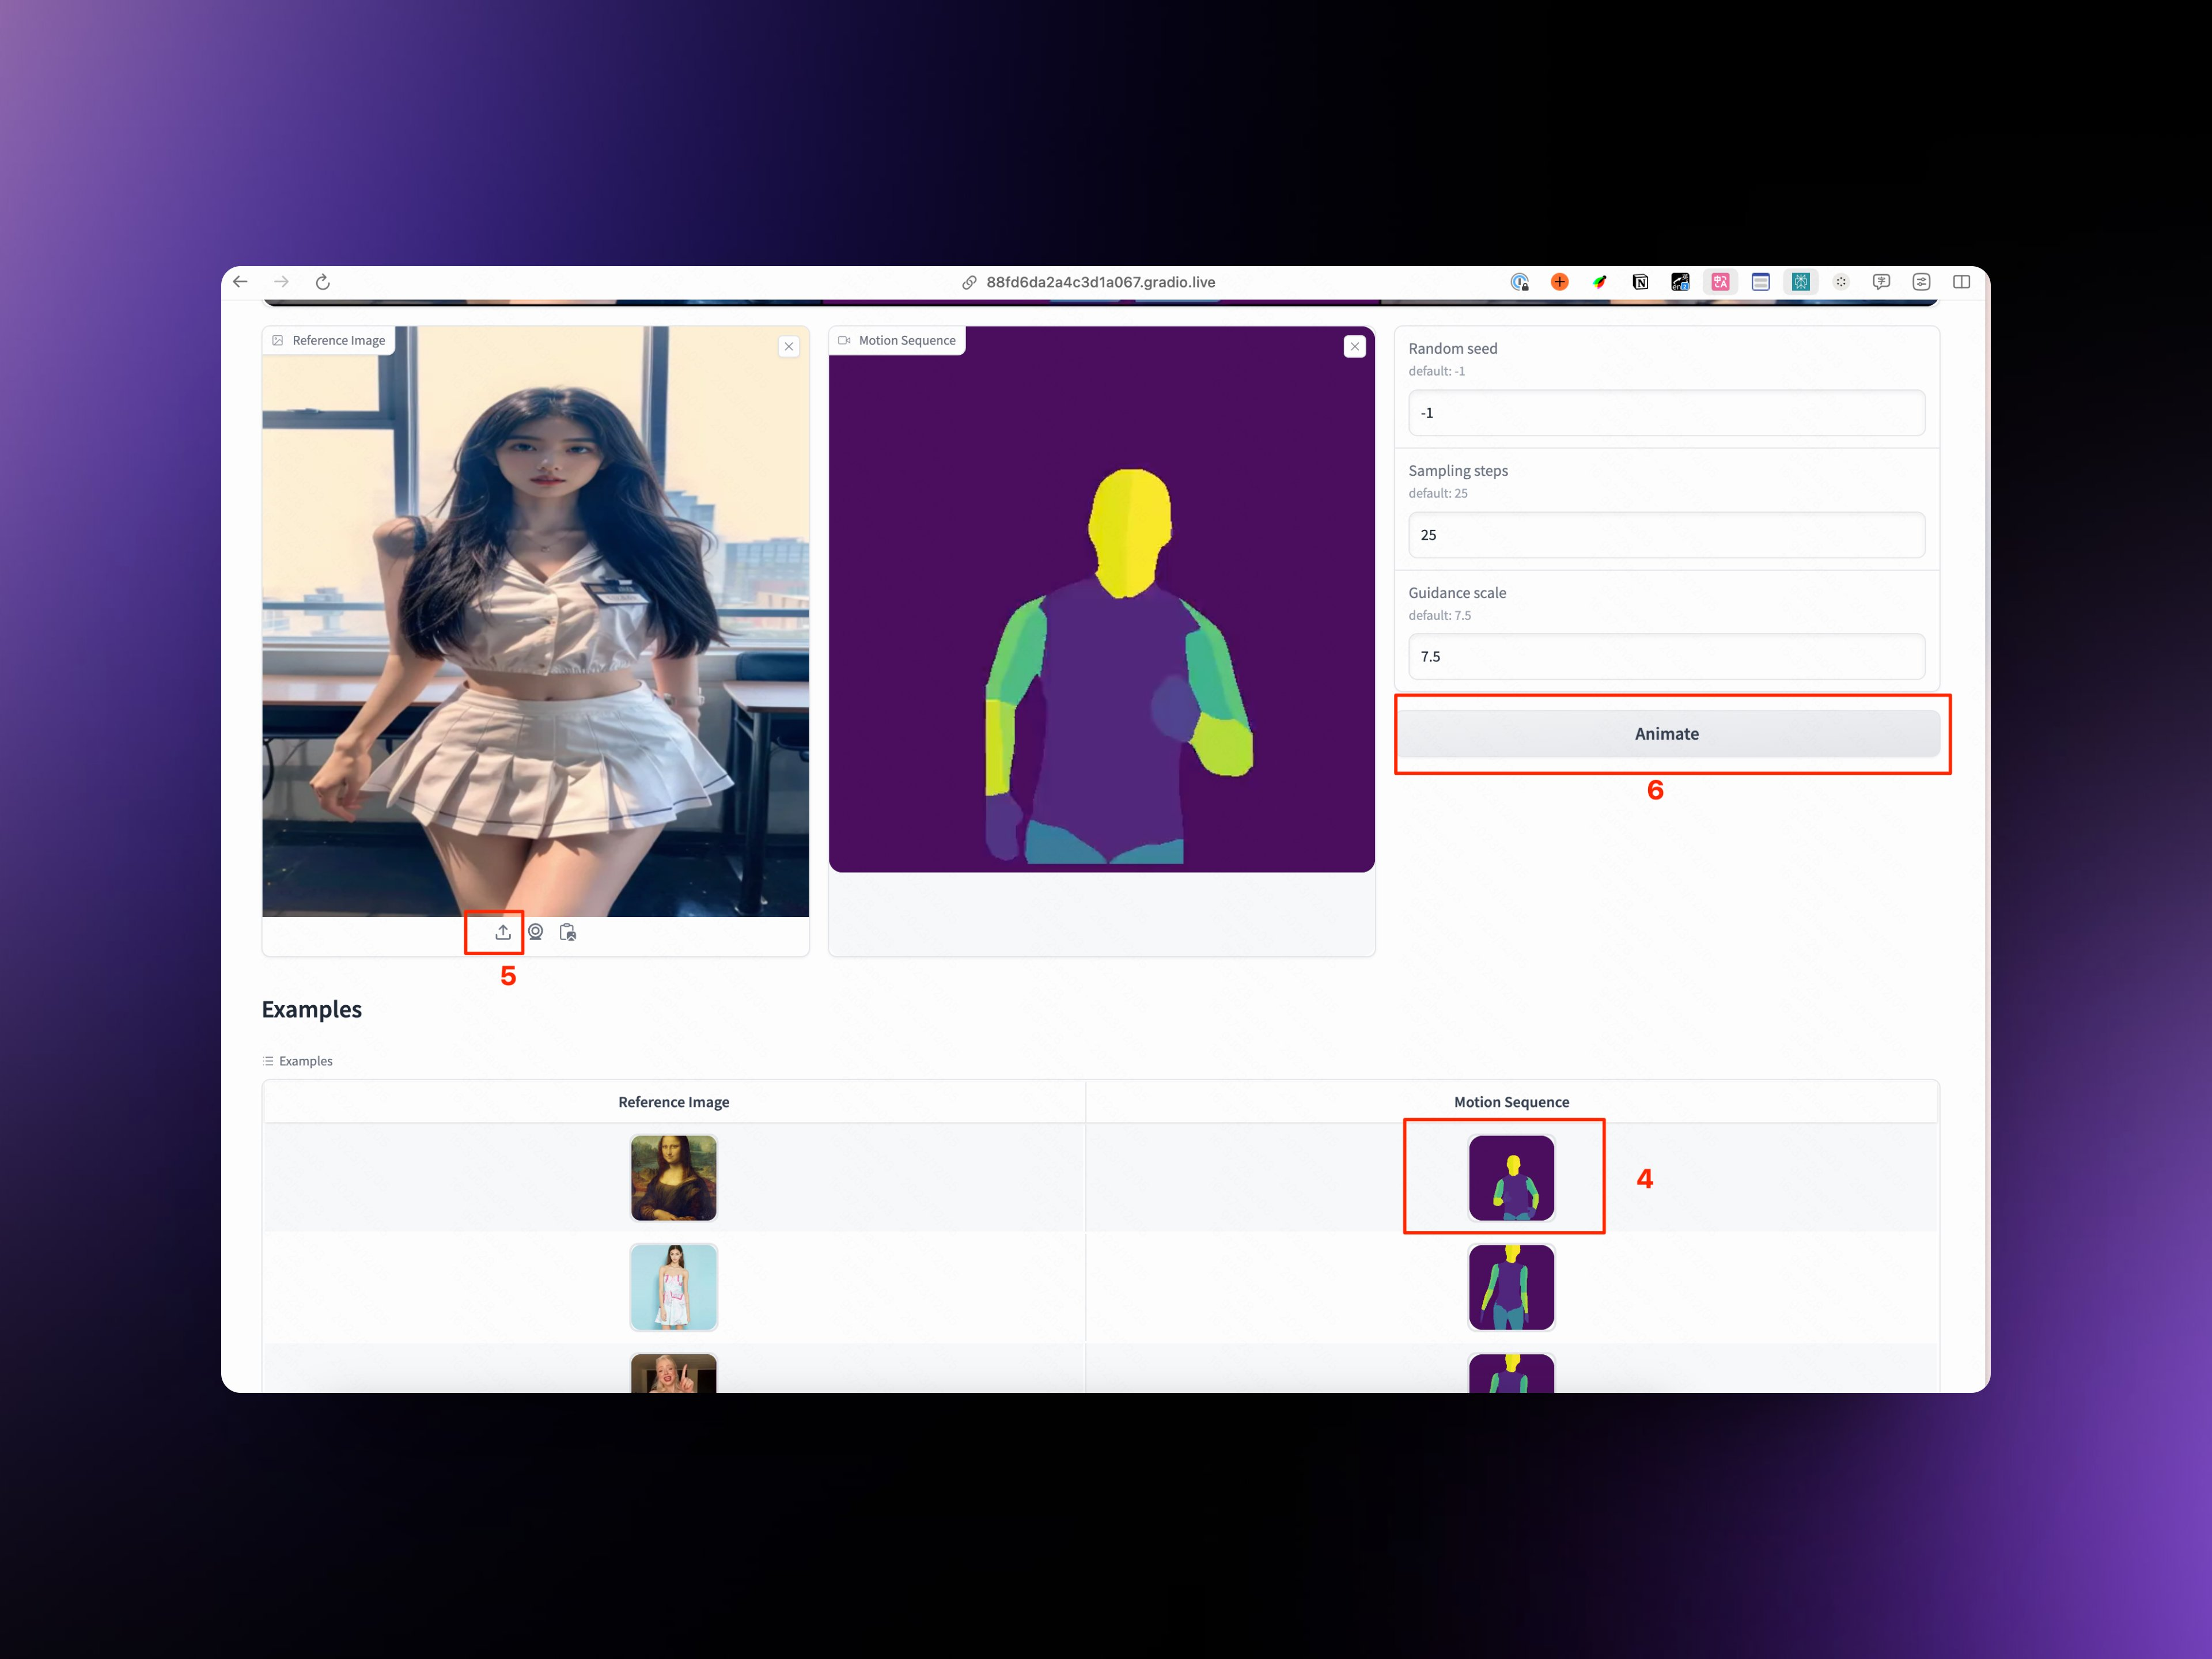Click the upload icon under Reference Image
This screenshot has height=1659, width=2212.
(503, 932)
